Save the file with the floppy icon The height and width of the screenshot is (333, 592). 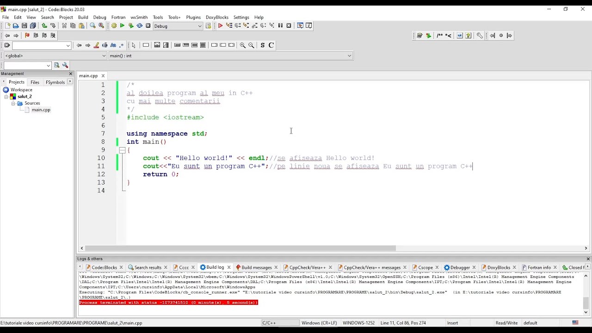pyautogui.click(x=25, y=26)
